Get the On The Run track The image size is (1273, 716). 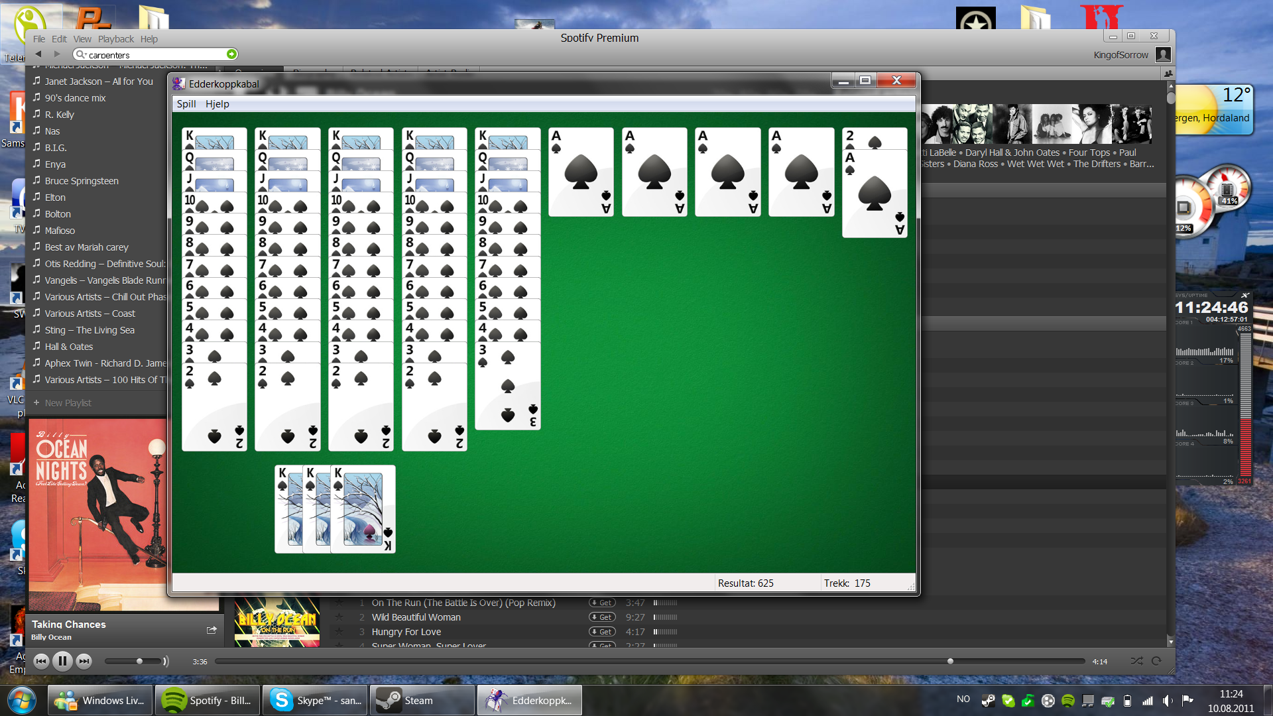point(602,603)
